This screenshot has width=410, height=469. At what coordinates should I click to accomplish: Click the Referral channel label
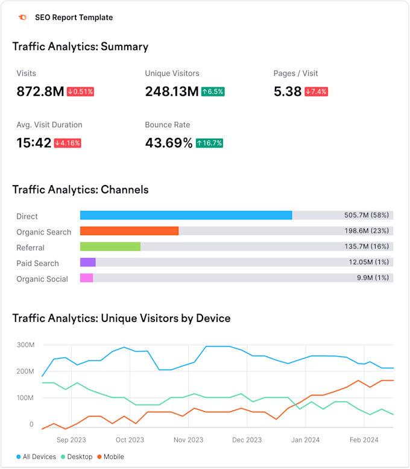[30, 248]
